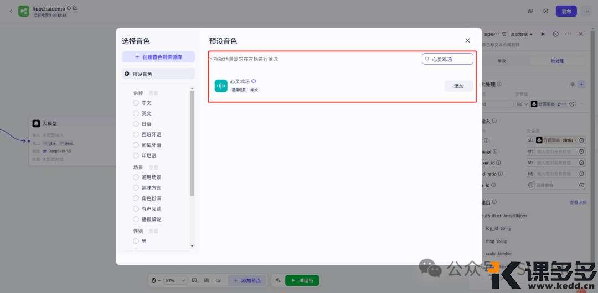This screenshot has height=293, width=598.
Task: Click green 试运行 button
Action: coord(302,280)
